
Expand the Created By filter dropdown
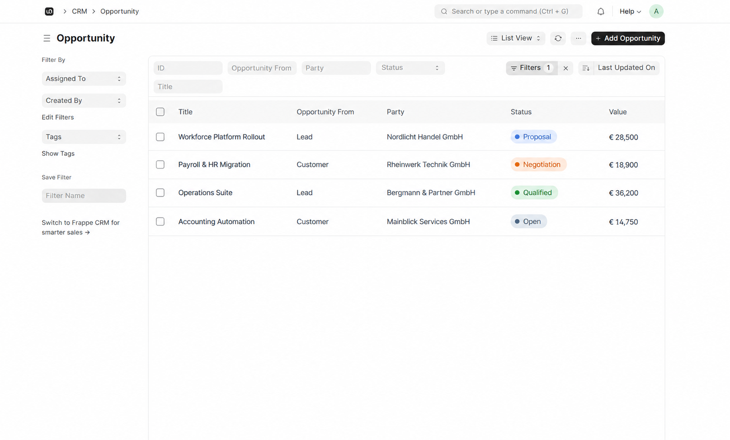tap(84, 101)
